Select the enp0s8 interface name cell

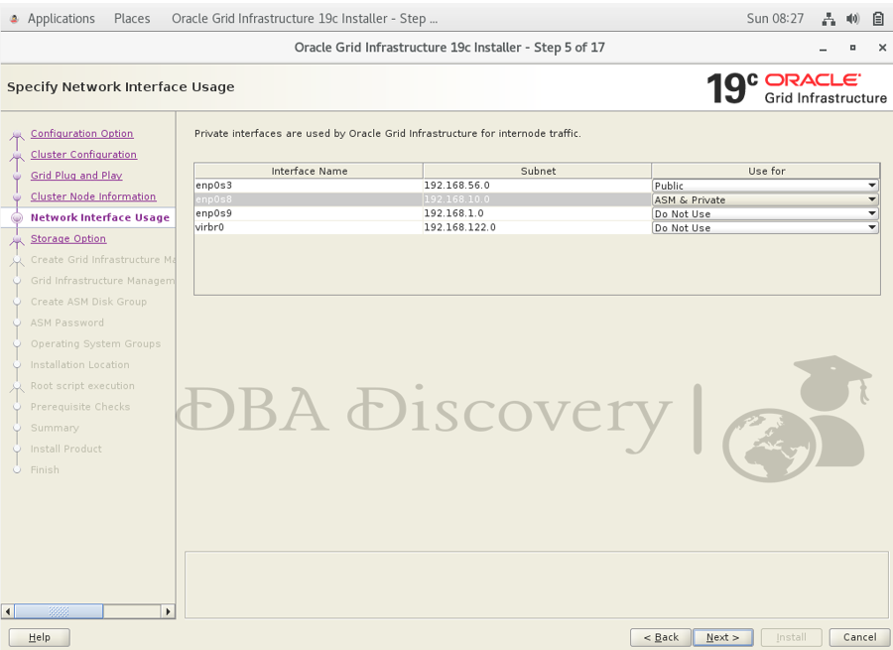click(x=309, y=199)
